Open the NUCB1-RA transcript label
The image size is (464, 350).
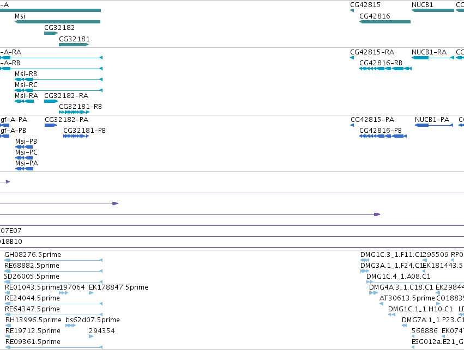click(429, 52)
